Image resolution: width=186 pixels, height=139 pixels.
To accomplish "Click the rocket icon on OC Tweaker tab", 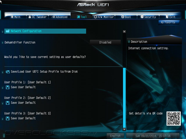I will (x=30, y=17).
